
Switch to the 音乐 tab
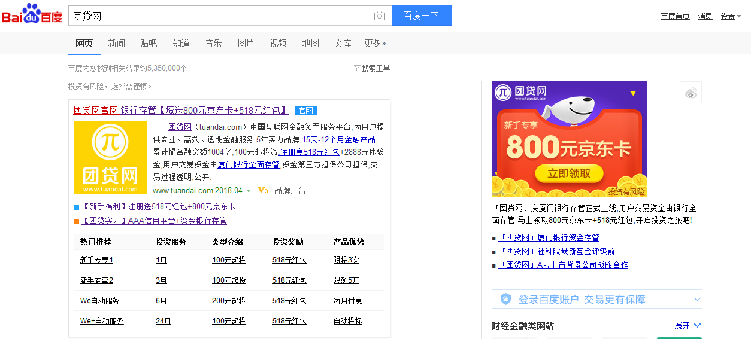(213, 43)
